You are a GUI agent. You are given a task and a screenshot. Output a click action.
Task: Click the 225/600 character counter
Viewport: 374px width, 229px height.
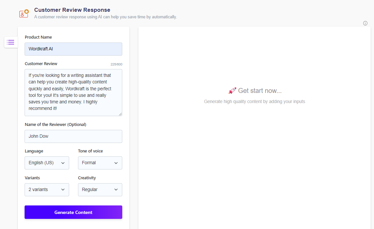click(117, 64)
